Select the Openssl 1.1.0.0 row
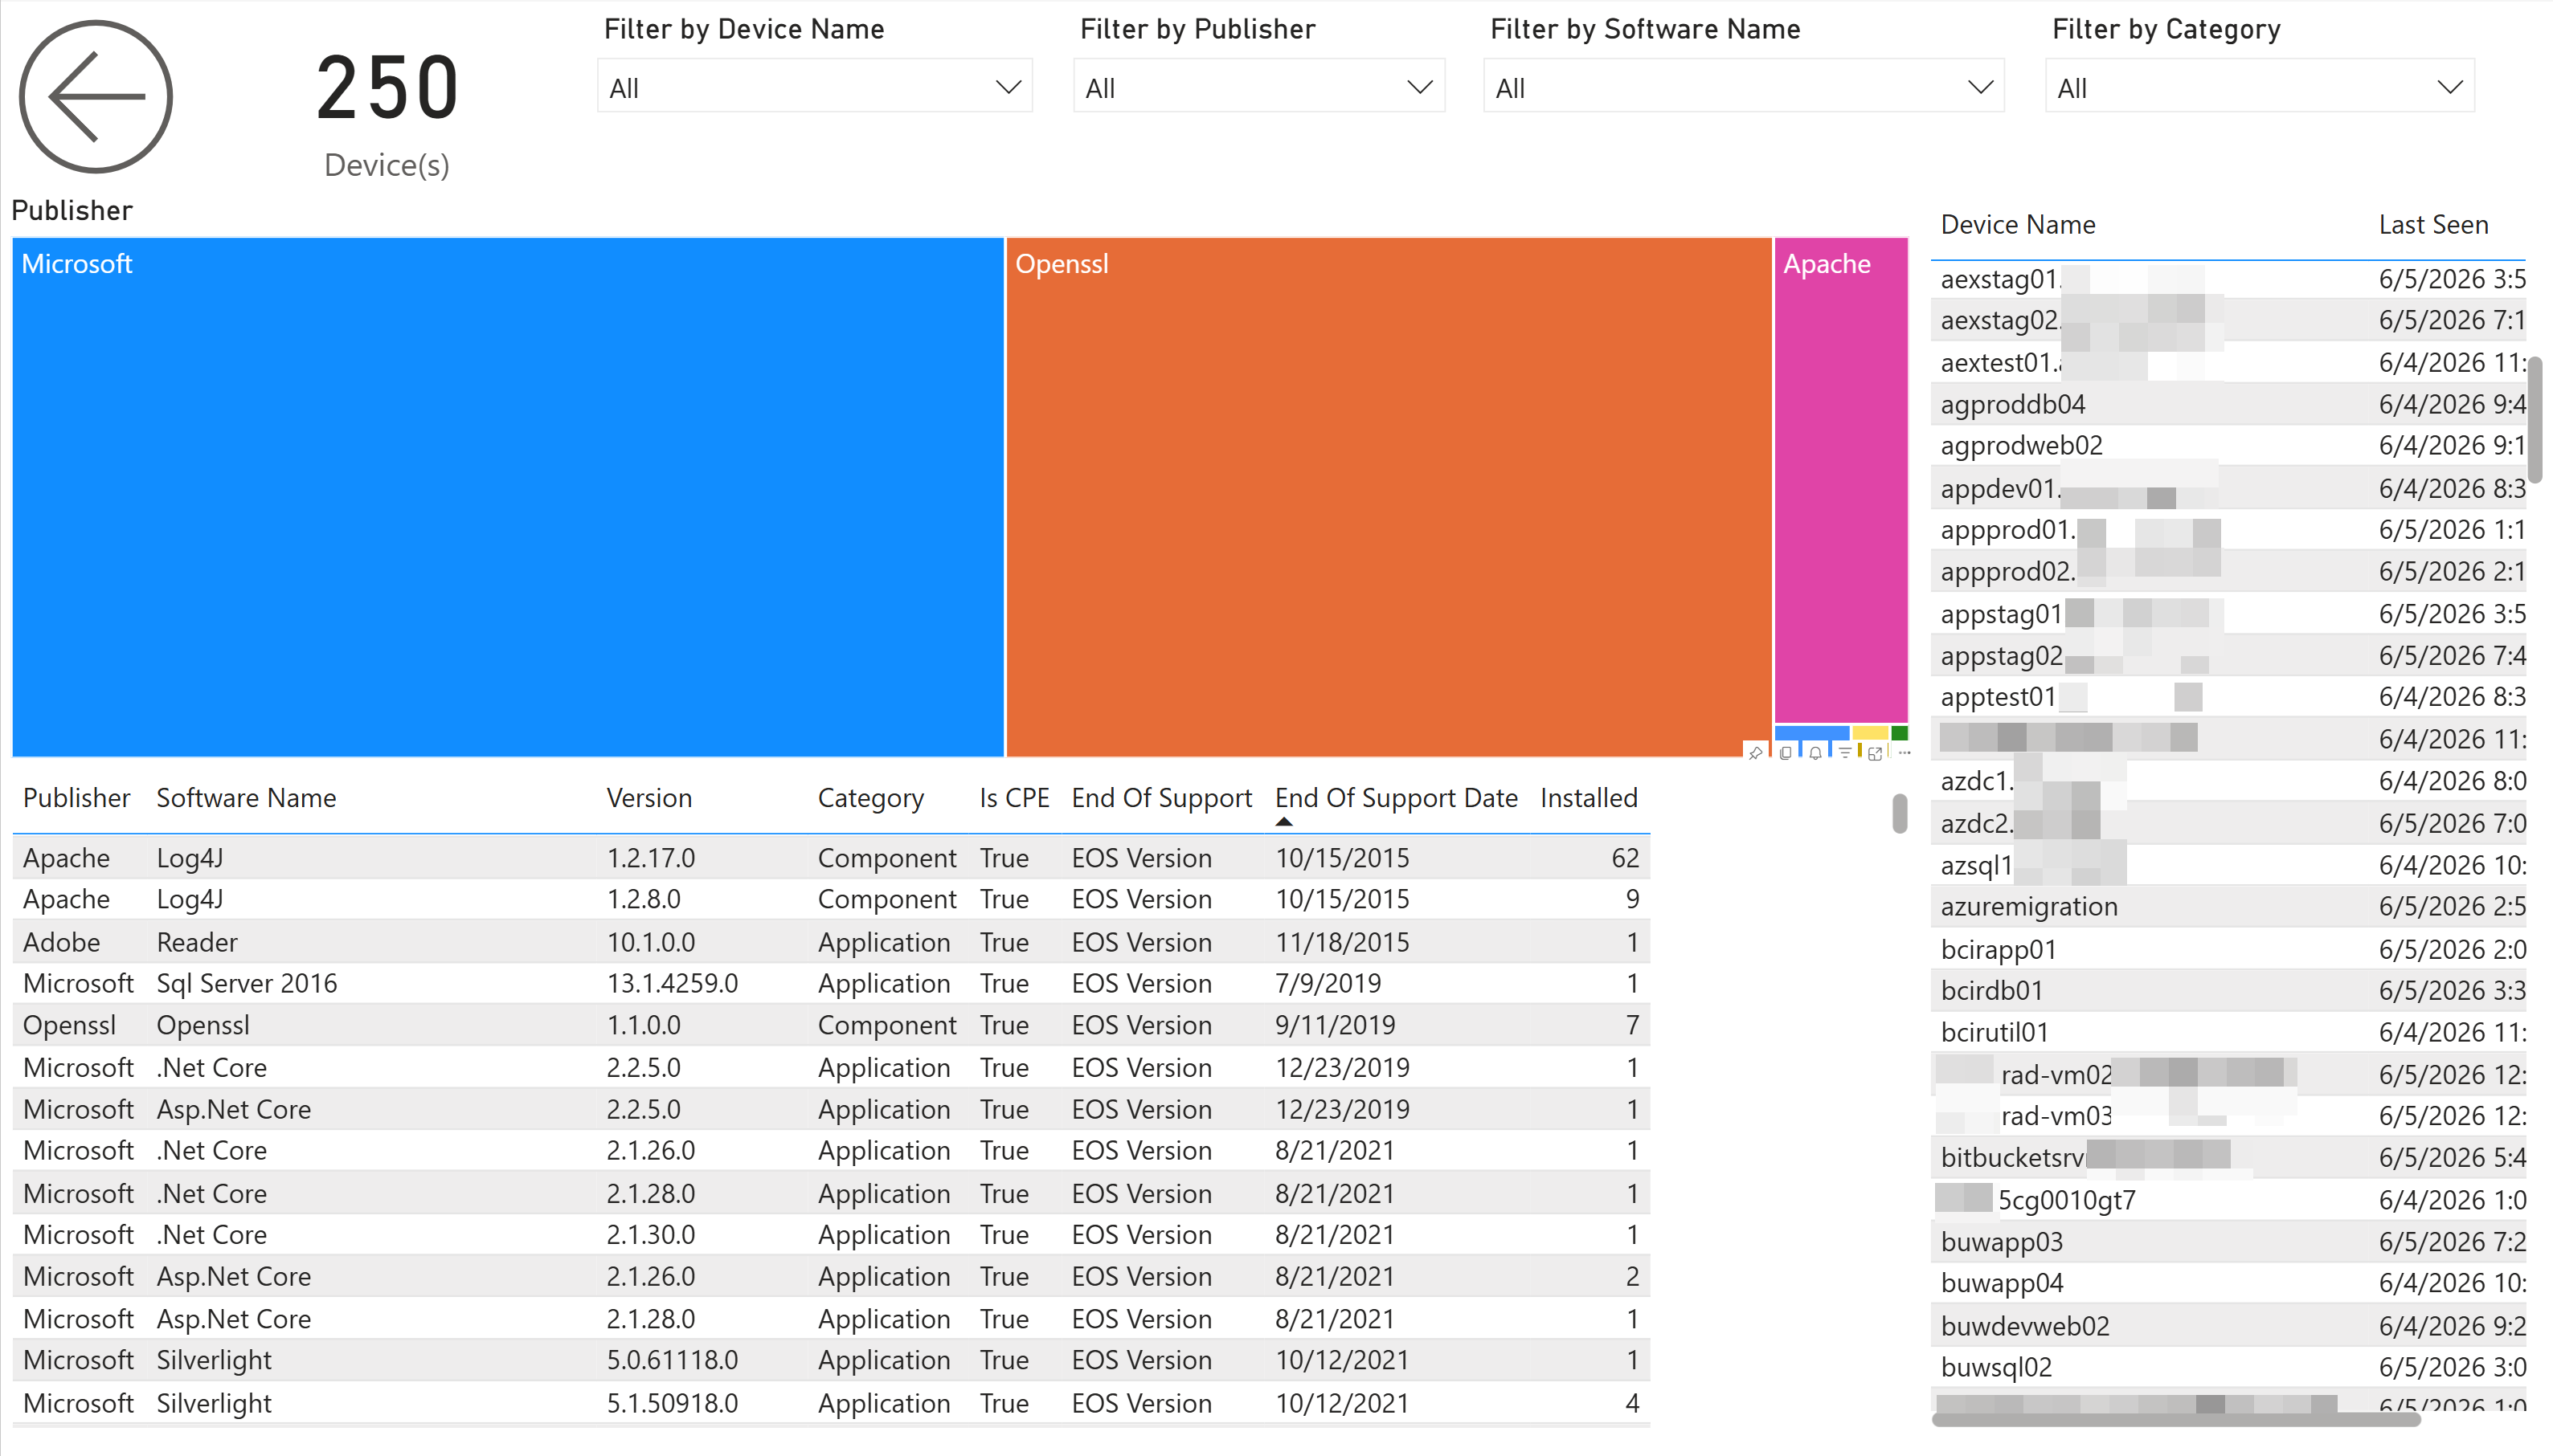This screenshot has height=1456, width=2553. (830, 1025)
